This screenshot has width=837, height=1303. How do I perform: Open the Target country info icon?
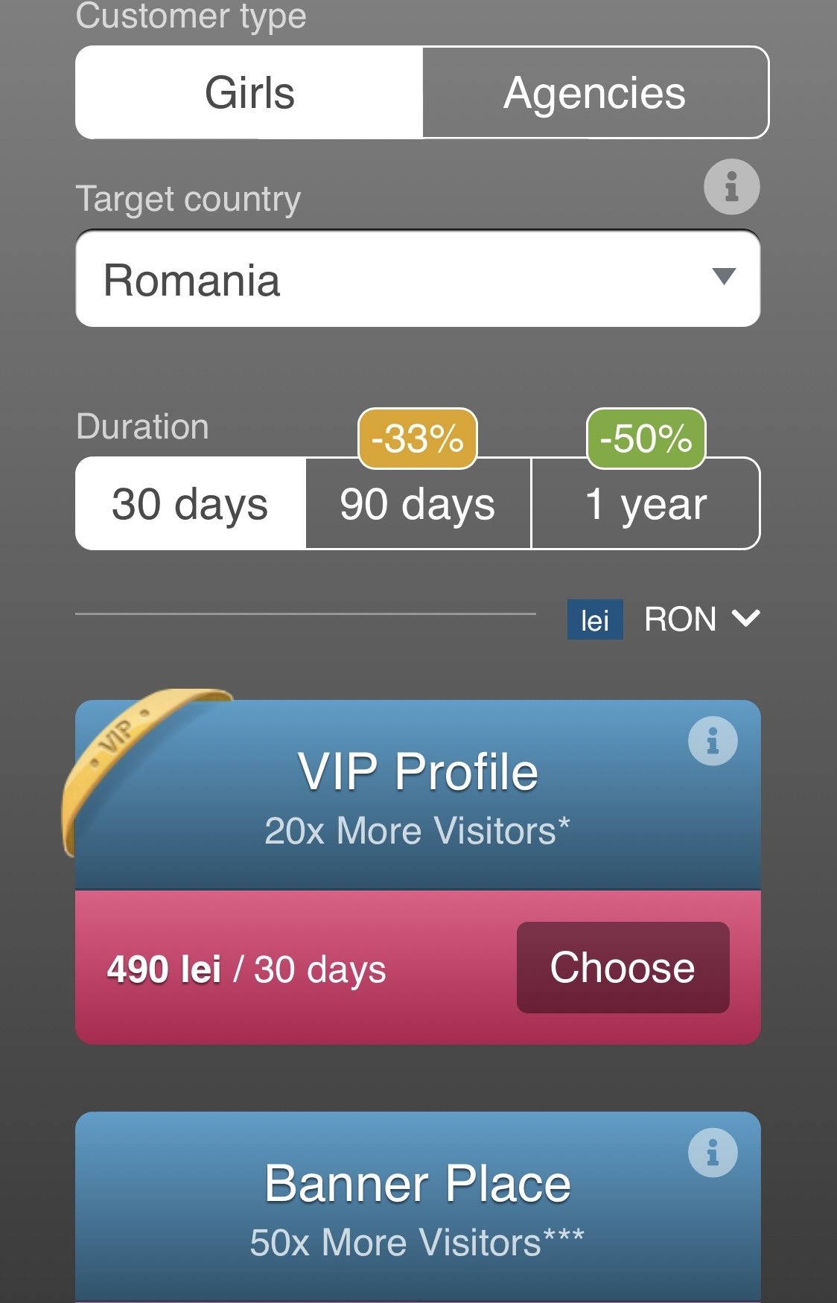point(731,187)
